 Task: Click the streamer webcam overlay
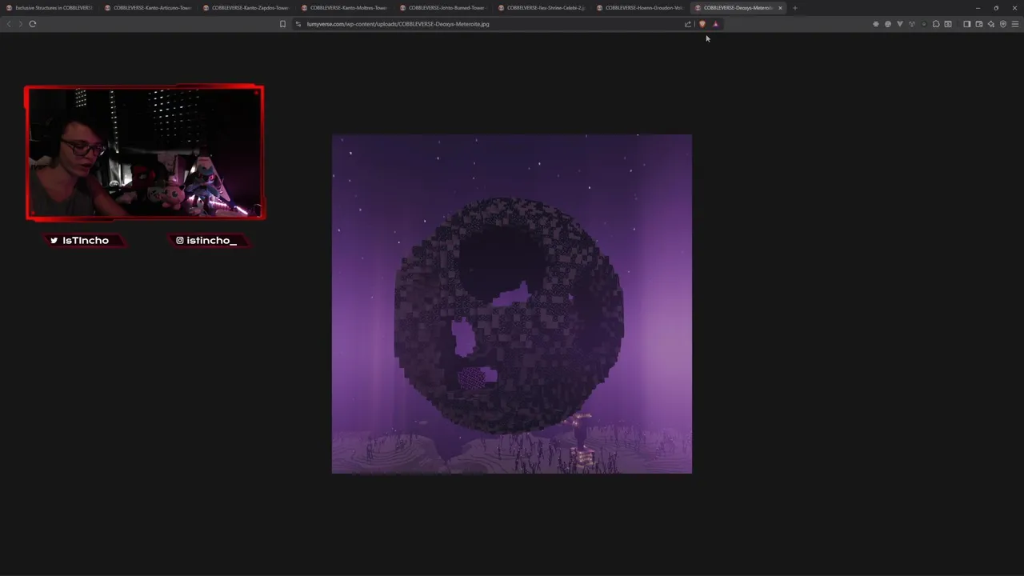144,152
